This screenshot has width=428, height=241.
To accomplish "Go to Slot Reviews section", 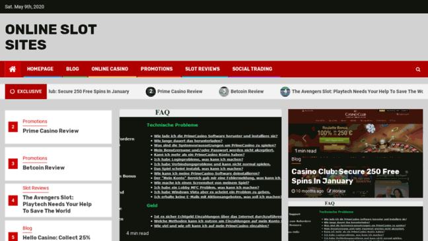I will click(202, 69).
